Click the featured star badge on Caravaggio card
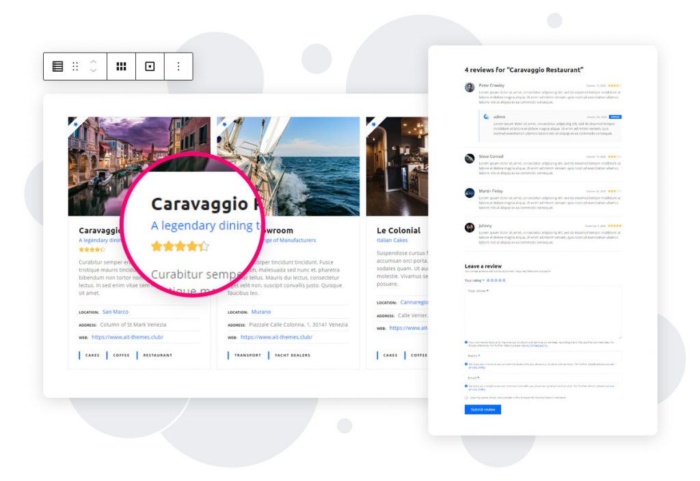 75,123
